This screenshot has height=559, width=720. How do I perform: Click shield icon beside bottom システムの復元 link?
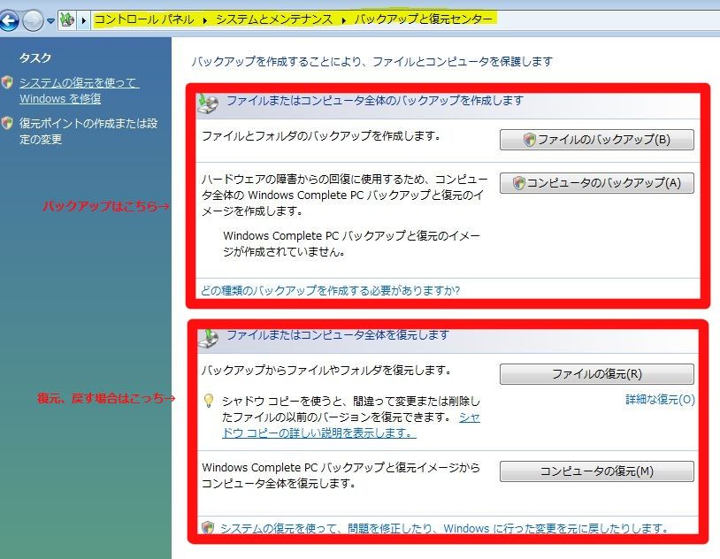pyautogui.click(x=208, y=527)
